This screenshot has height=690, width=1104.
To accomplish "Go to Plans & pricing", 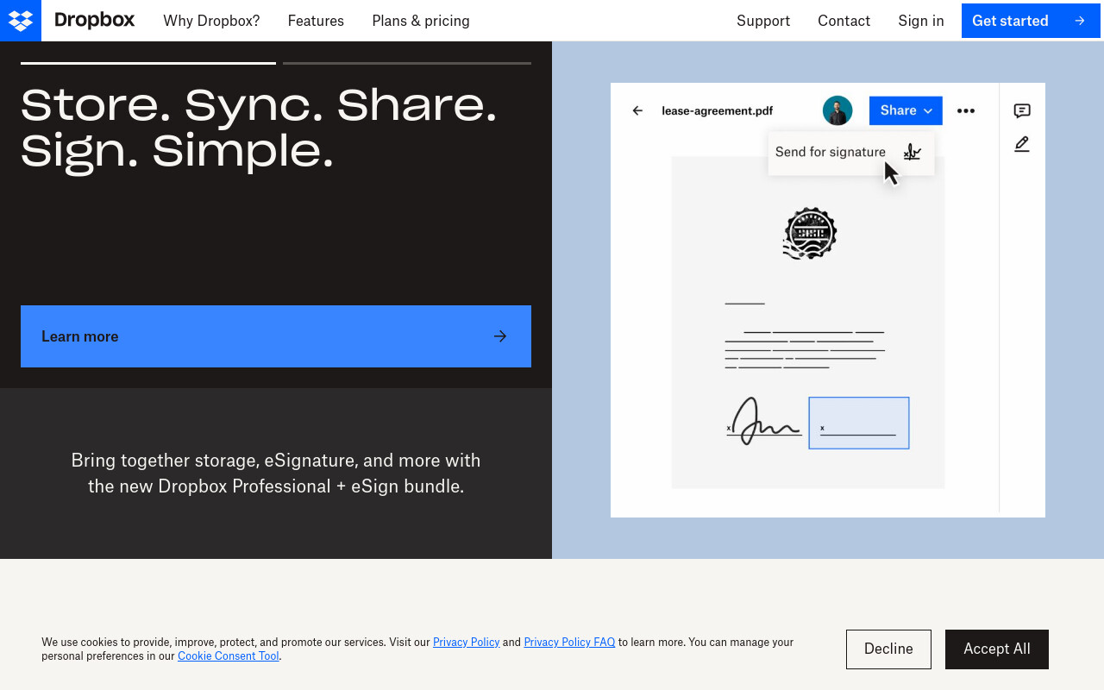I will click(421, 21).
